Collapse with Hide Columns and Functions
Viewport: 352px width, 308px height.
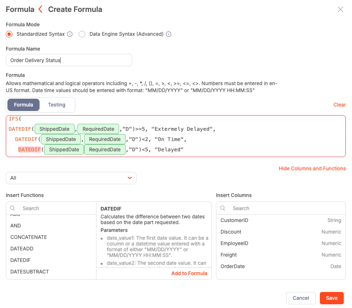tap(312, 169)
